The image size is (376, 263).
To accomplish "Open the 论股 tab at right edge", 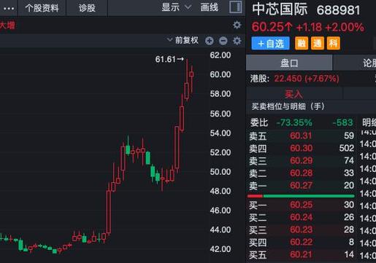I will [x=355, y=63].
